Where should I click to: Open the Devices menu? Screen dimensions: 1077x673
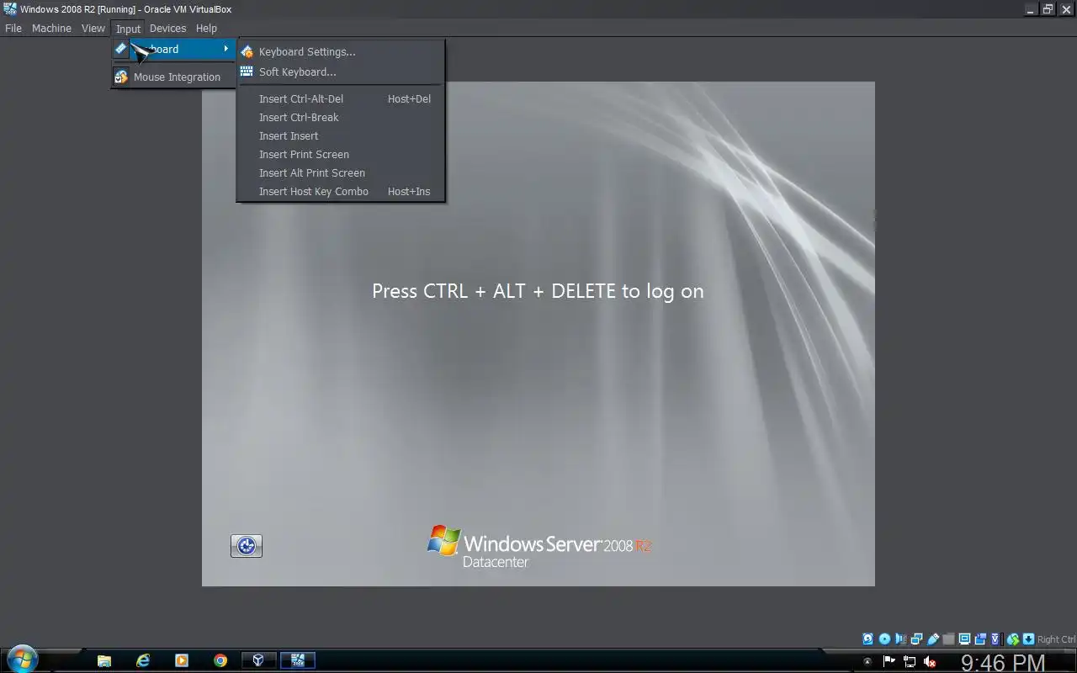[167, 28]
